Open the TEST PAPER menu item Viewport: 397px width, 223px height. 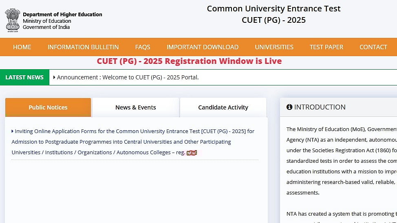point(326,47)
